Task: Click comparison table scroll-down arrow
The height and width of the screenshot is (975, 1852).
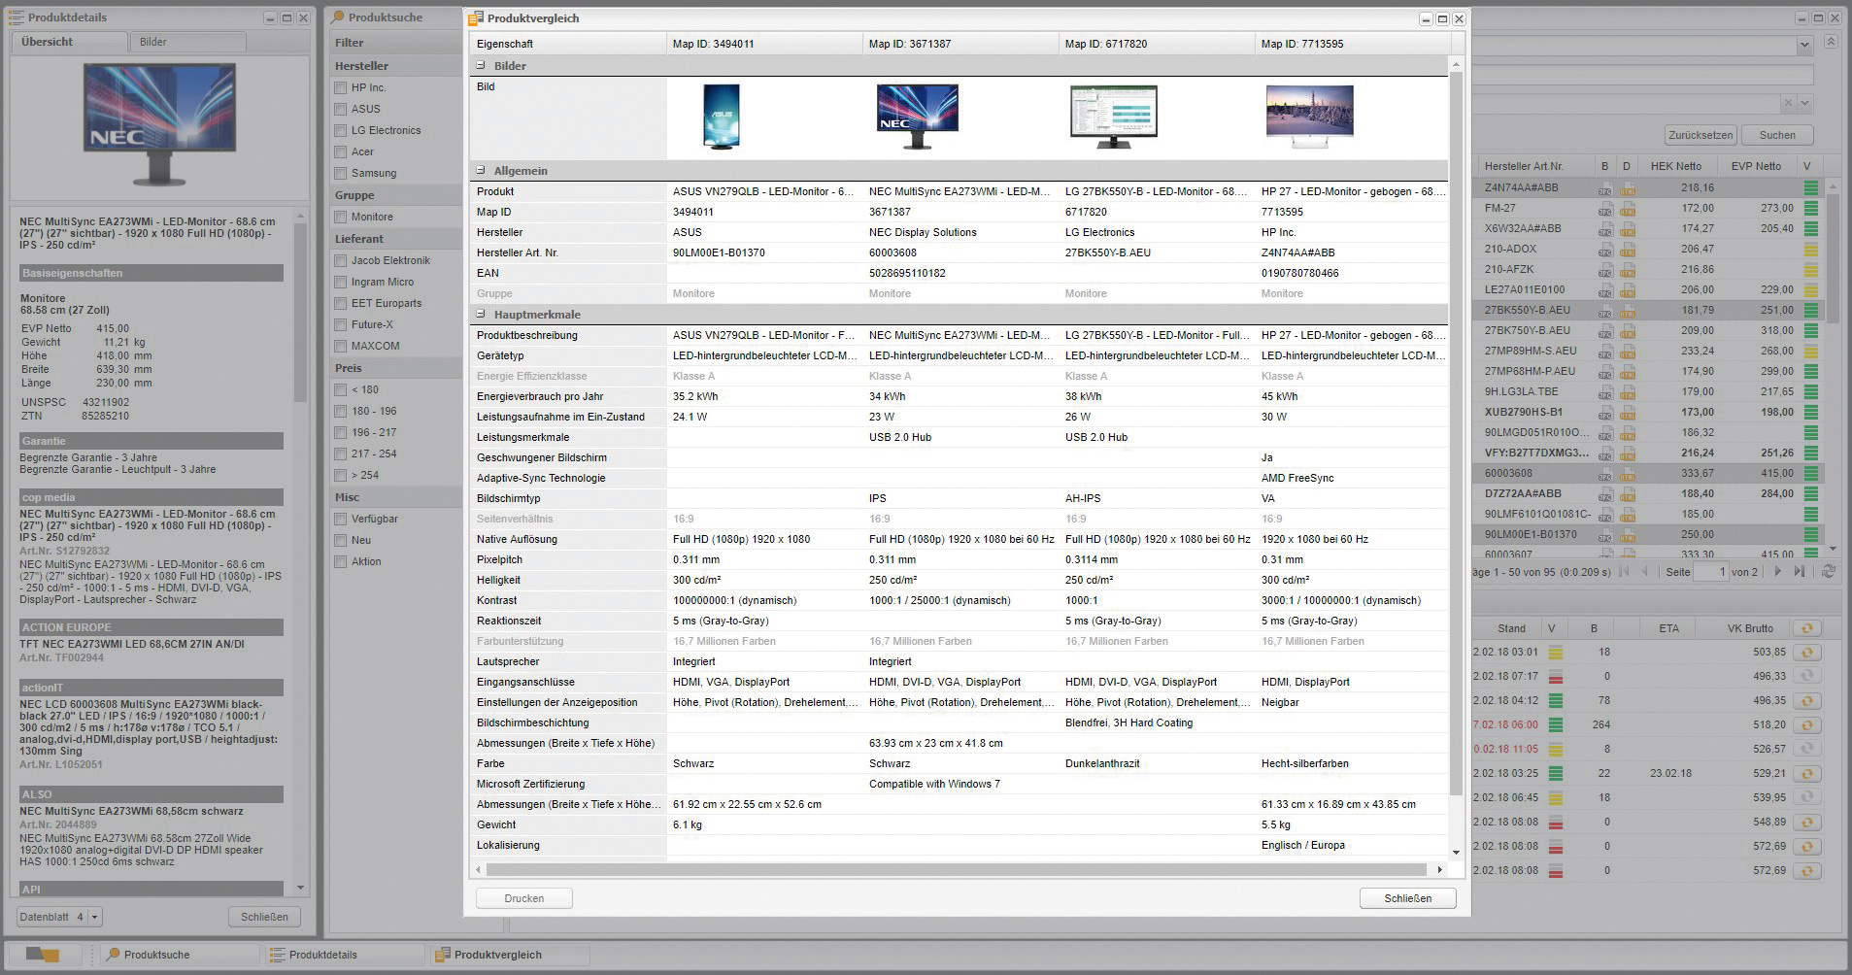Action: click(x=1455, y=853)
